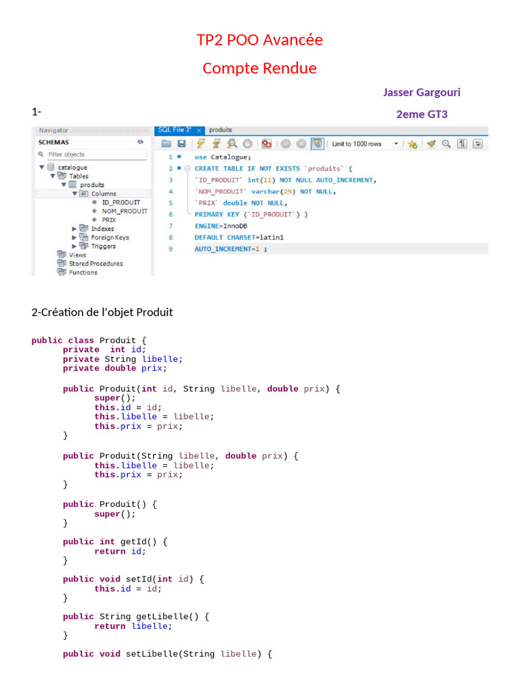Image resolution: width=520 pixels, height=694 pixels.
Task: Click the catalogue database icon
Action: point(51,167)
